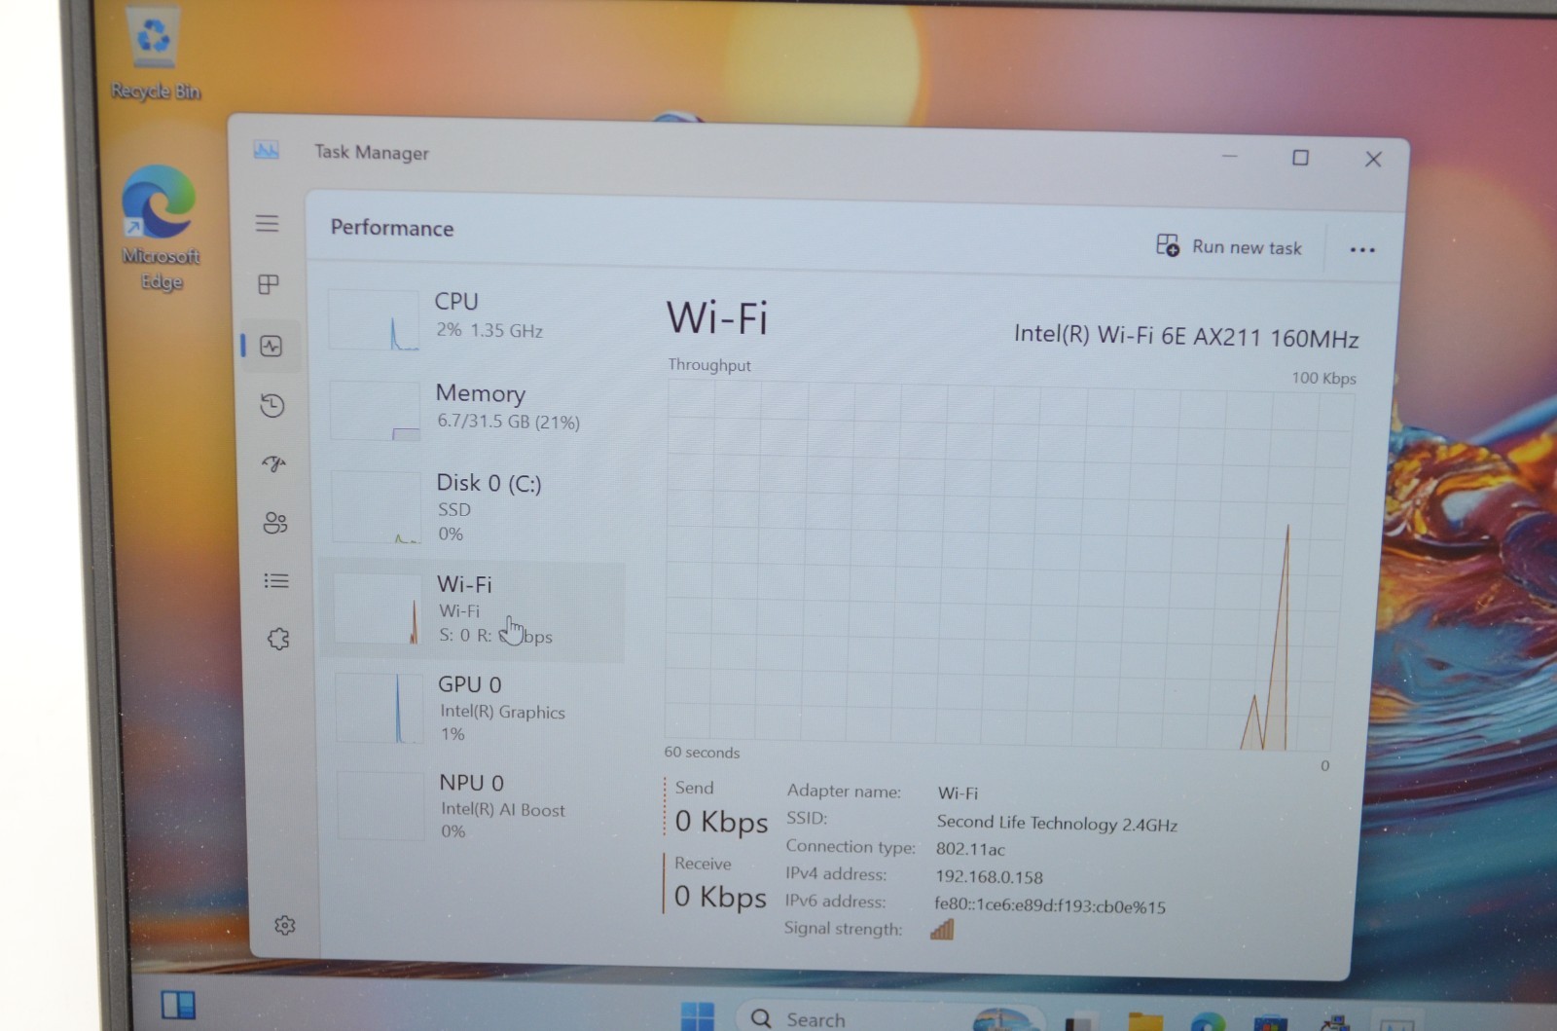Viewport: 1557px width, 1031px height.
Task: Open Task Manager settings gear icon
Action: (284, 925)
